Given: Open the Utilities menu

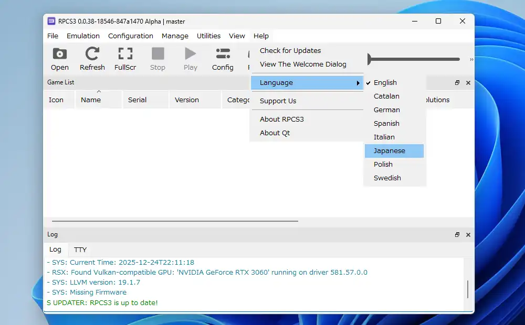Looking at the screenshot, I should coord(208,36).
